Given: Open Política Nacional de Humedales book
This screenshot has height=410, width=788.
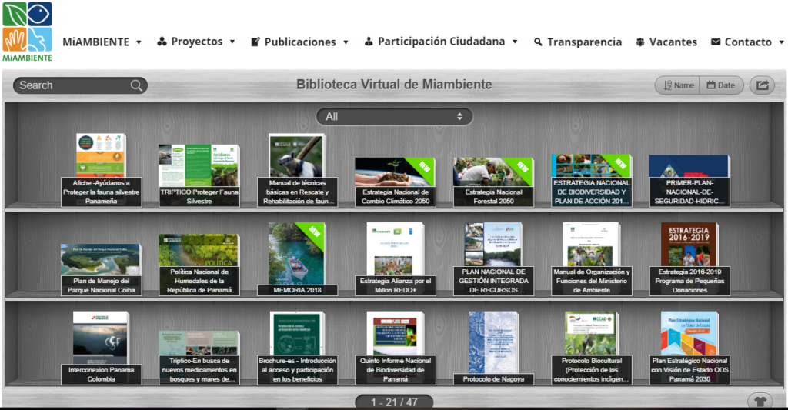Looking at the screenshot, I should tap(199, 265).
